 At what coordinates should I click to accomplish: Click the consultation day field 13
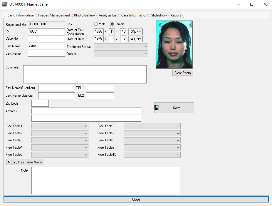click(x=123, y=32)
